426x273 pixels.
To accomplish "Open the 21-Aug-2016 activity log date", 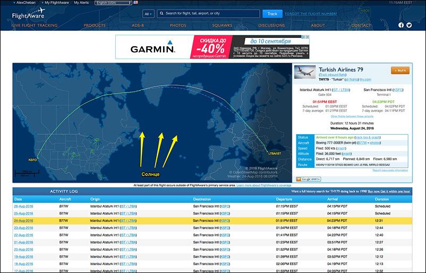I will click(x=23, y=242).
